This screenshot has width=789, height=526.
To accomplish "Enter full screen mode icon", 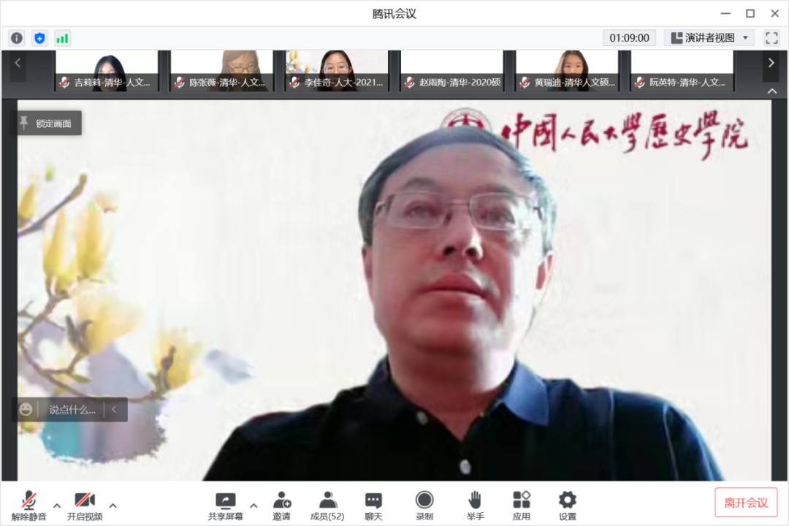I will click(771, 38).
